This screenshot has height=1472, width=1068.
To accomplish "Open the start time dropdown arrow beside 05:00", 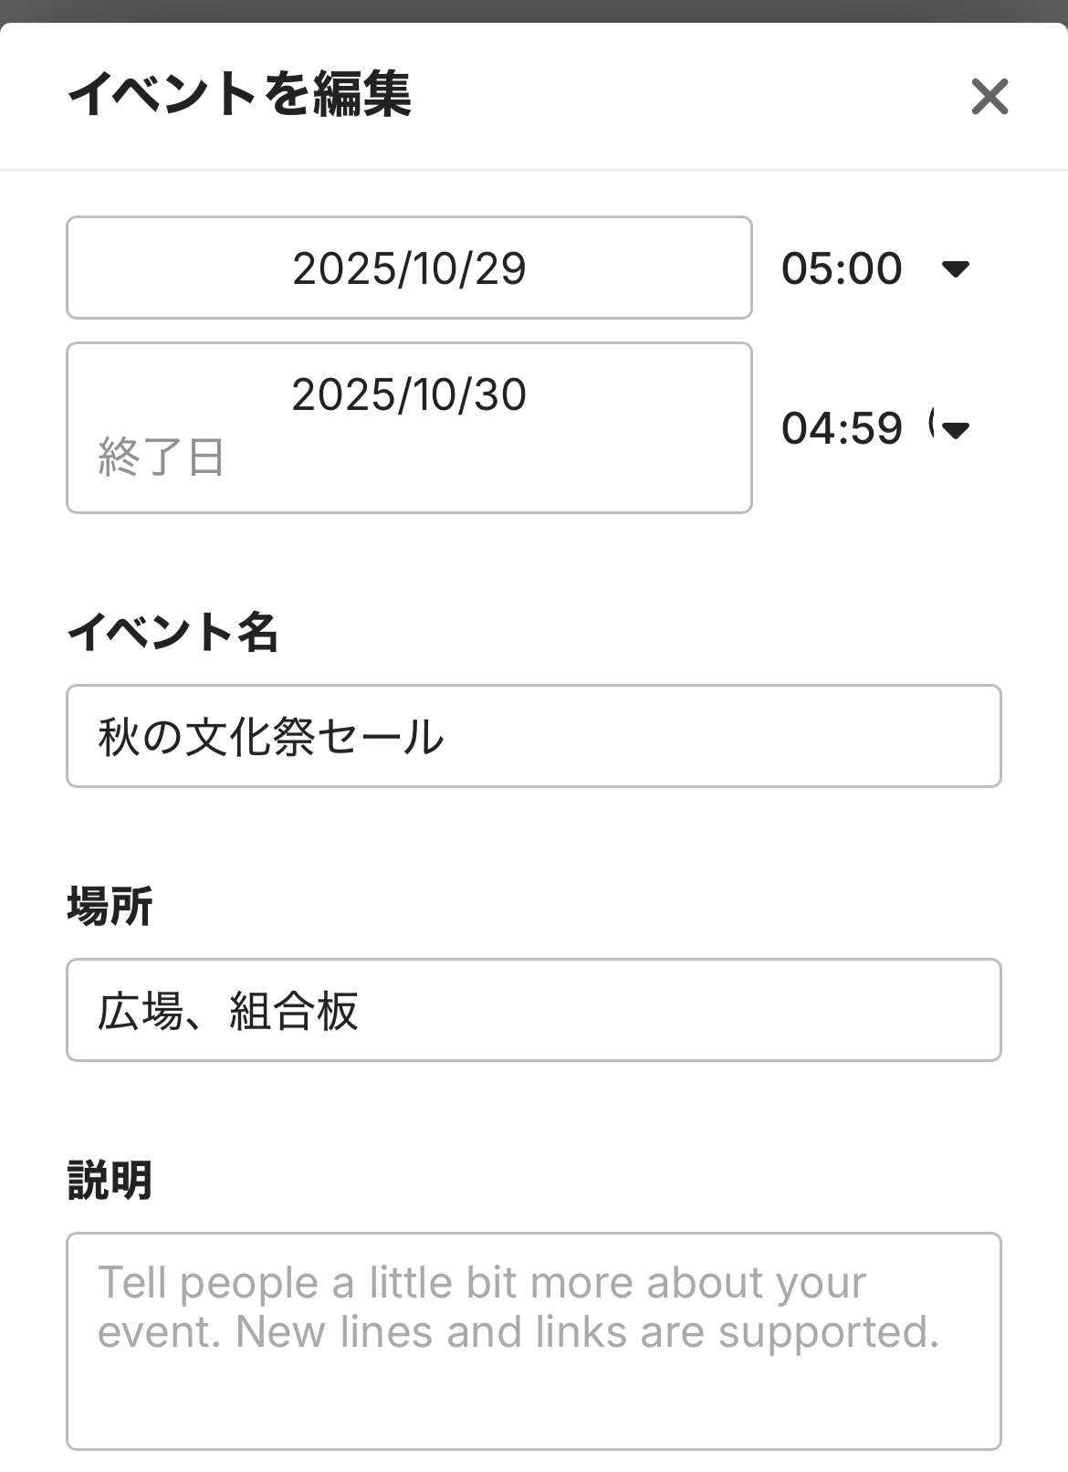I will 955,268.
